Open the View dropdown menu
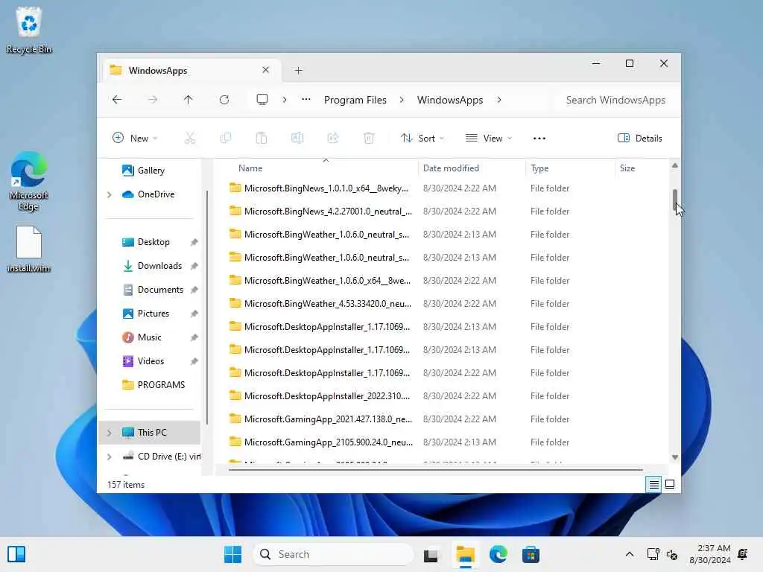Image resolution: width=763 pixels, height=572 pixels. pyautogui.click(x=489, y=138)
